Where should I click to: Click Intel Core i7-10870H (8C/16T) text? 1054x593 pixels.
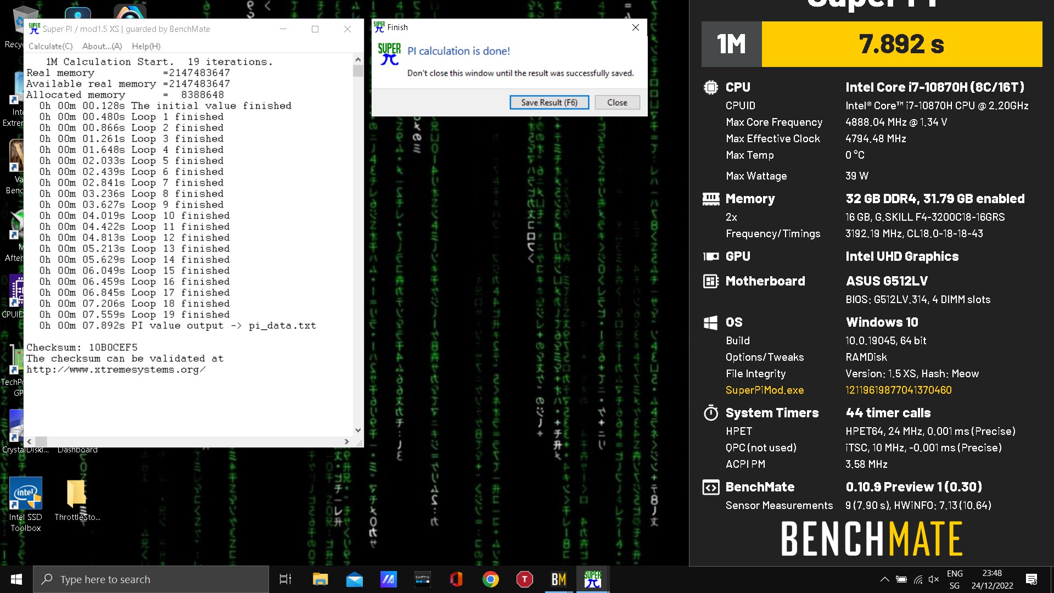click(935, 87)
